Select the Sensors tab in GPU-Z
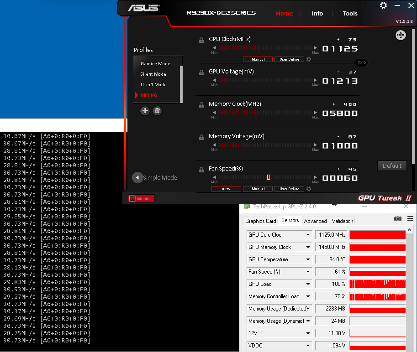The width and height of the screenshot is (417, 352). (290, 220)
